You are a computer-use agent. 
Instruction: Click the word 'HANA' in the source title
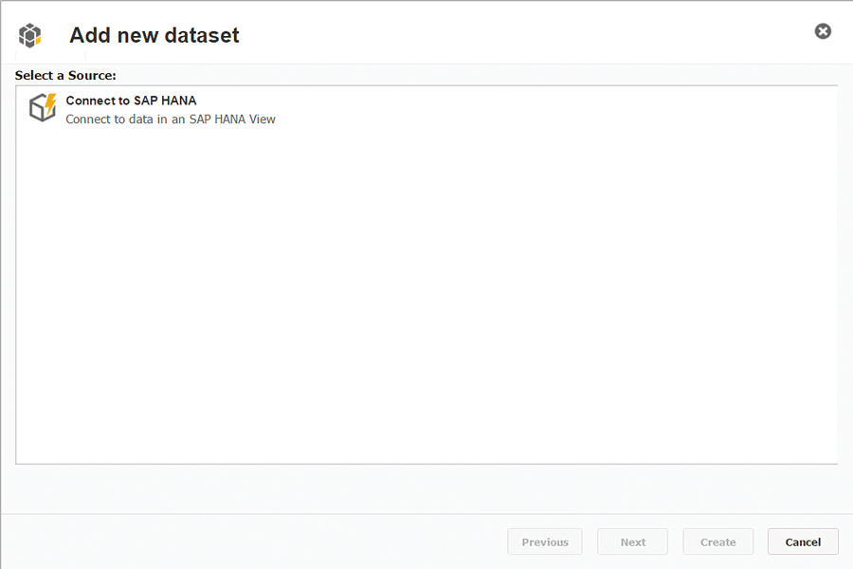pos(178,101)
